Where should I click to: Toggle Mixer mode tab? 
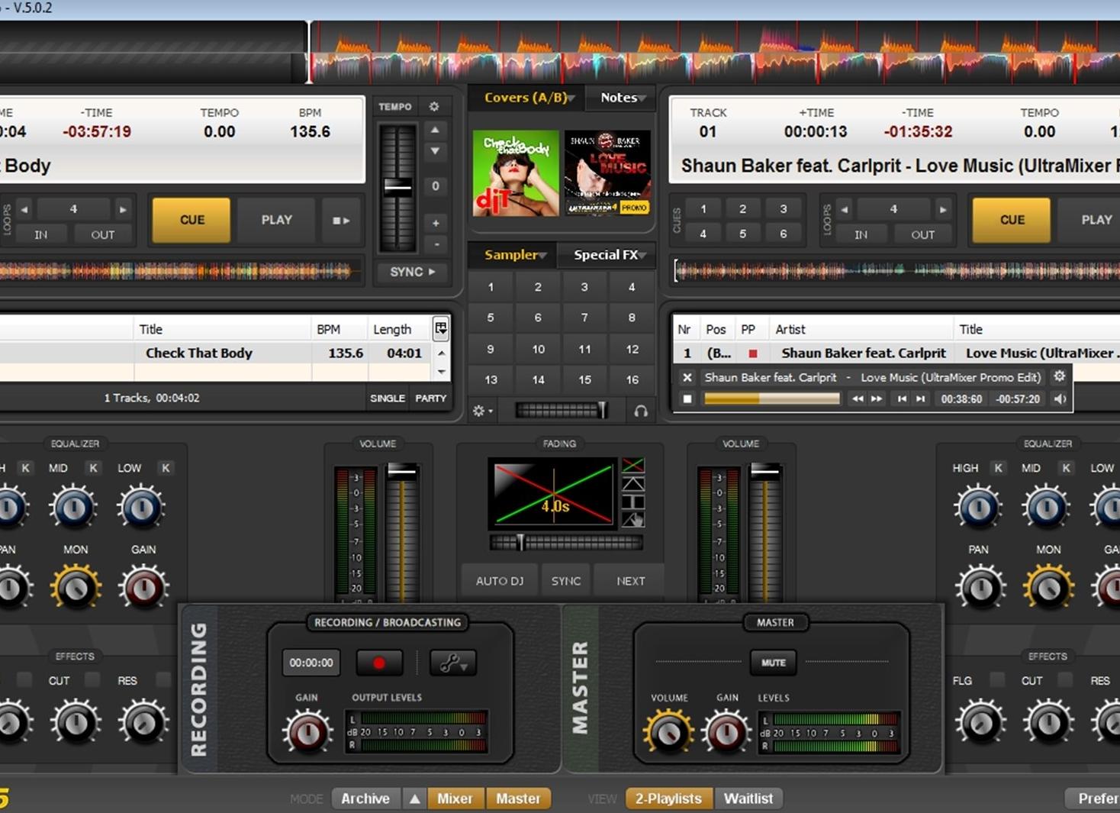point(455,798)
